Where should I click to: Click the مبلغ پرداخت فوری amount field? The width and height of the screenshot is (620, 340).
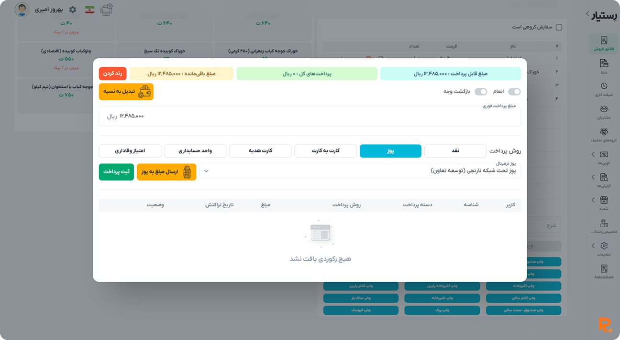pyautogui.click(x=310, y=116)
